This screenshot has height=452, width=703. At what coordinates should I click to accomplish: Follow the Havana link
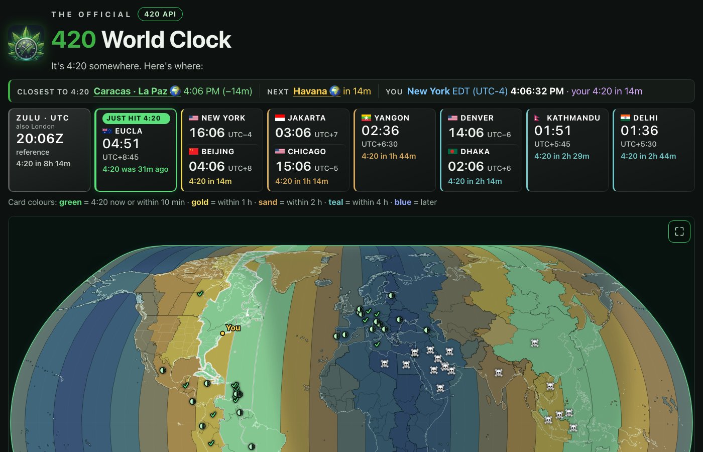pyautogui.click(x=317, y=91)
